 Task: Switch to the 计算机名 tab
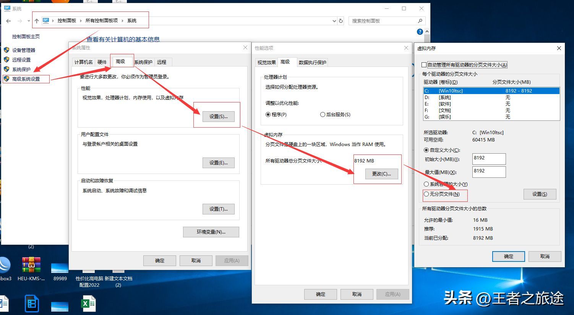[x=83, y=62]
